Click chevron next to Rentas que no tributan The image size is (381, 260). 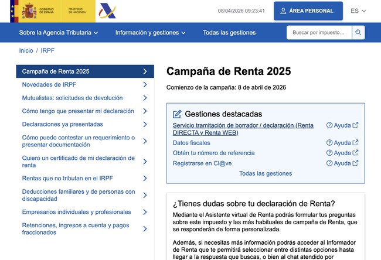(x=145, y=178)
